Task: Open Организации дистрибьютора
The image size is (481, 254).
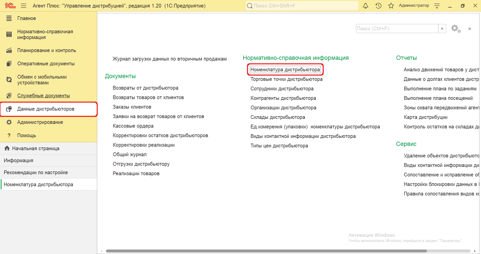Action: tap(283, 108)
